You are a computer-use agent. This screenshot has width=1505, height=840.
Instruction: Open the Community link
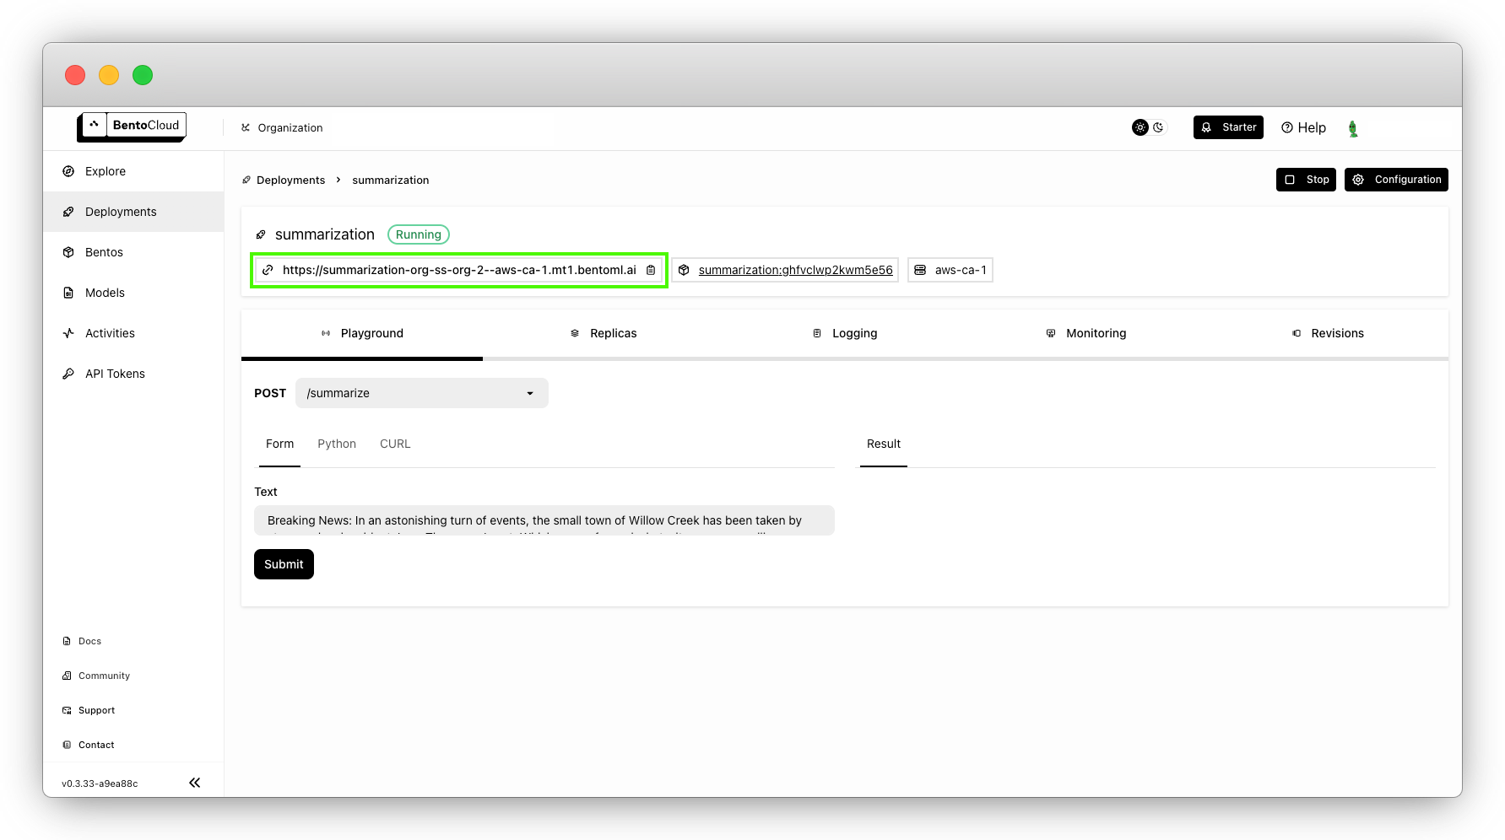(x=96, y=676)
